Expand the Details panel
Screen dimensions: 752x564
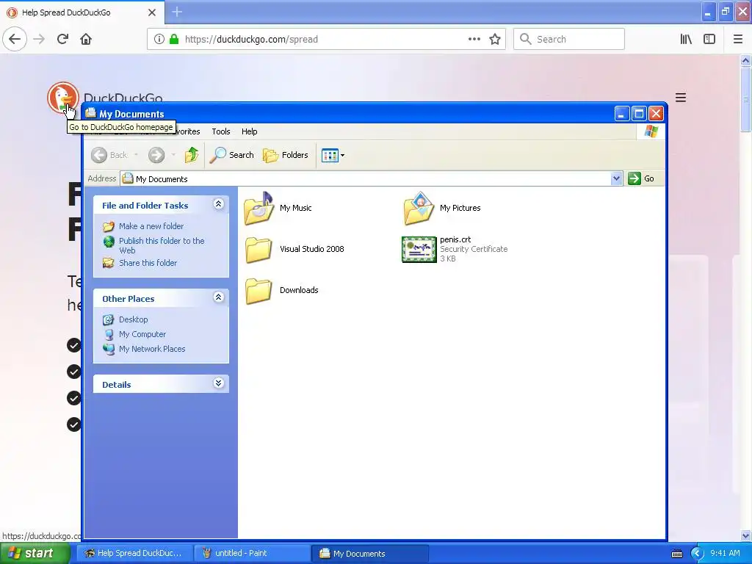218,383
